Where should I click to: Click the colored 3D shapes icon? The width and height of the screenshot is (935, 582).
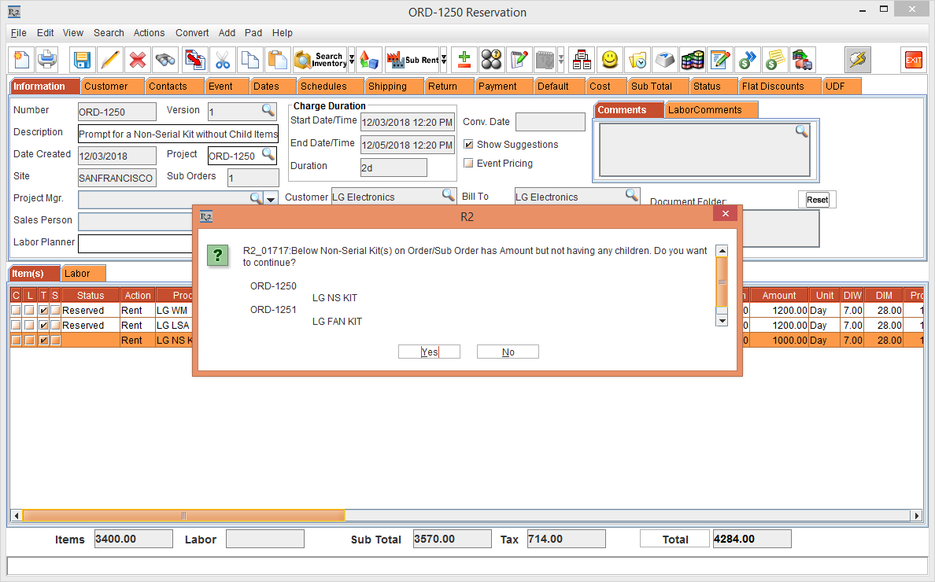(x=368, y=60)
